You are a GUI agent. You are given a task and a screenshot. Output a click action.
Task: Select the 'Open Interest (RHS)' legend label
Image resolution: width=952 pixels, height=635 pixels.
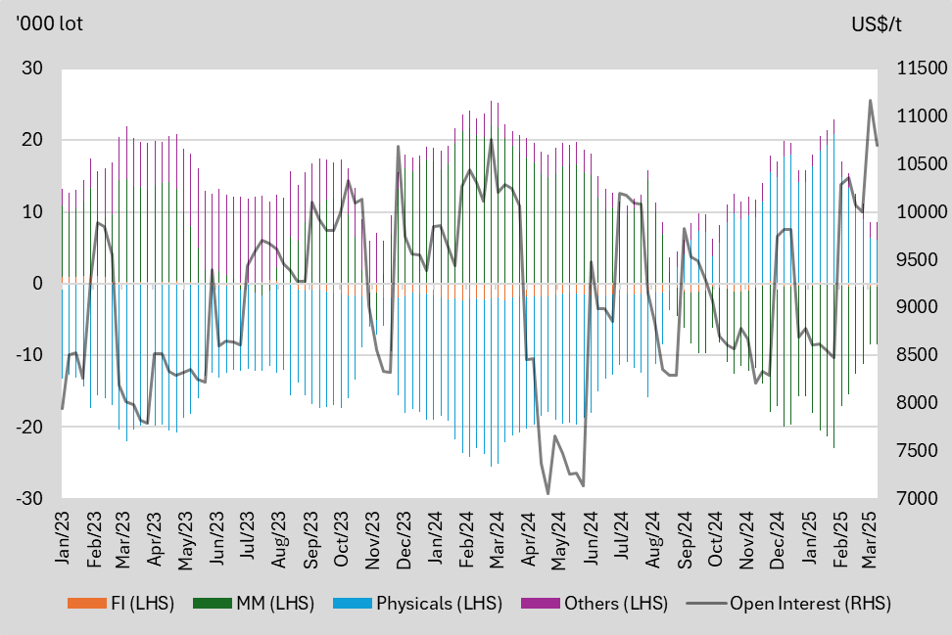tap(810, 603)
